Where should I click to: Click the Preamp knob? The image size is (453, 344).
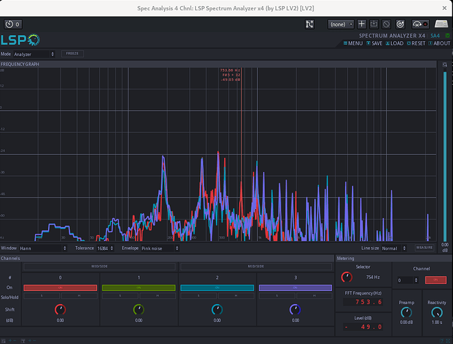click(x=406, y=312)
